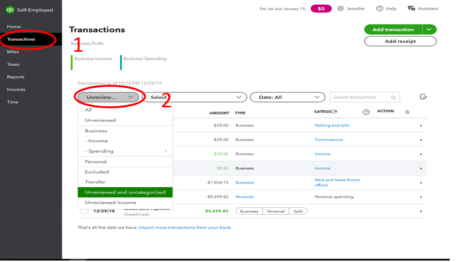The width and height of the screenshot is (456, 262).
Task: Click the -$1,034.73 amount
Action: click(217, 182)
